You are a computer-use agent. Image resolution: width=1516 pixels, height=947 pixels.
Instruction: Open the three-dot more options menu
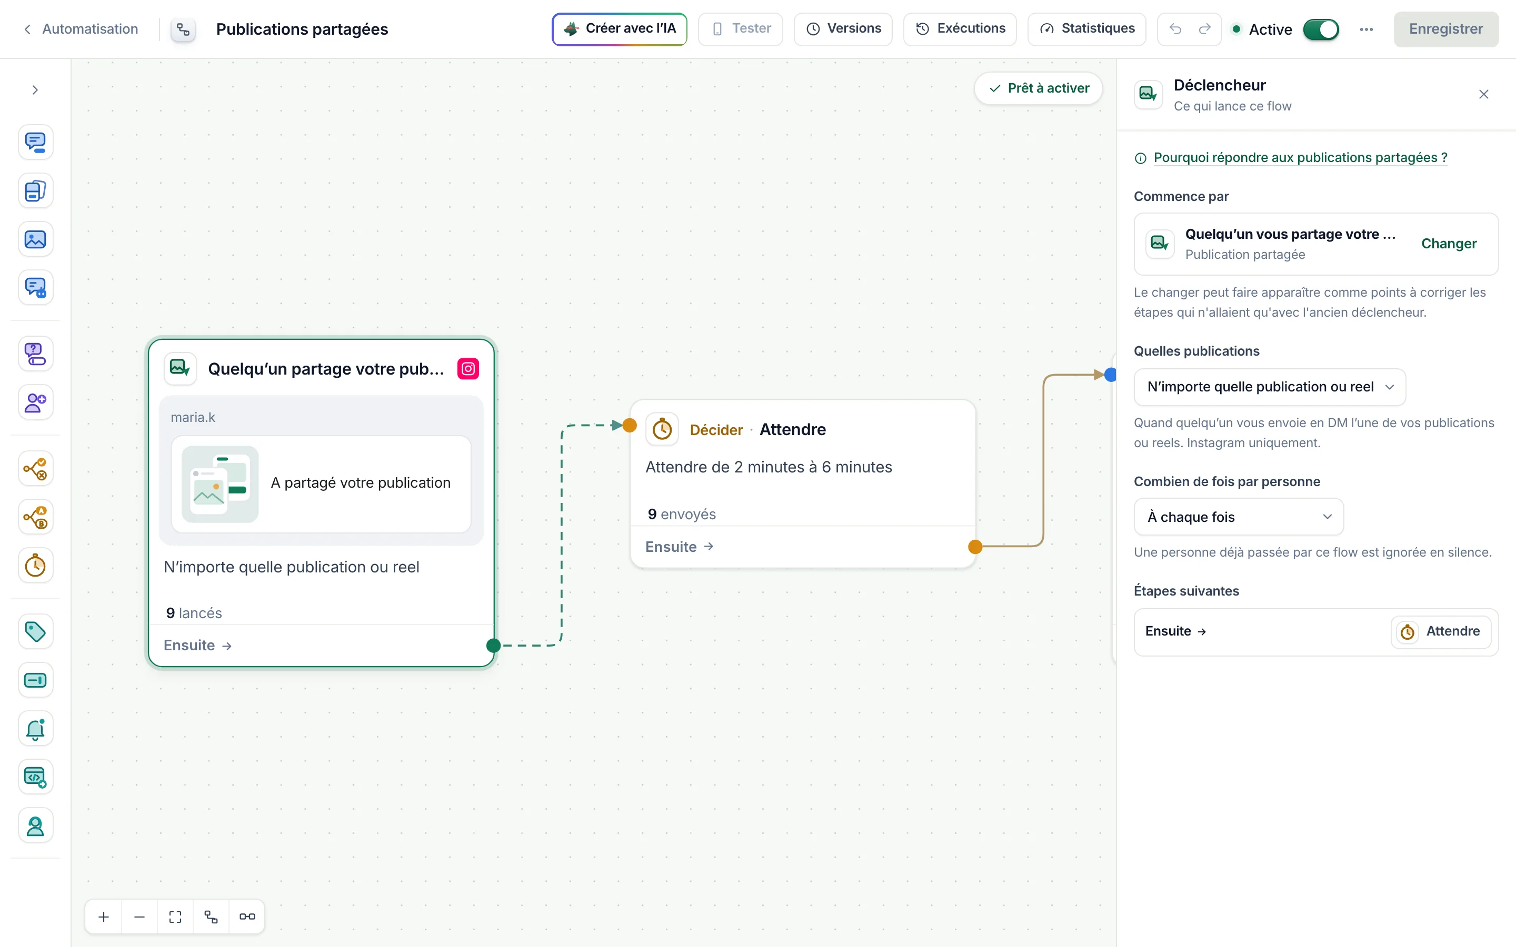coord(1367,29)
